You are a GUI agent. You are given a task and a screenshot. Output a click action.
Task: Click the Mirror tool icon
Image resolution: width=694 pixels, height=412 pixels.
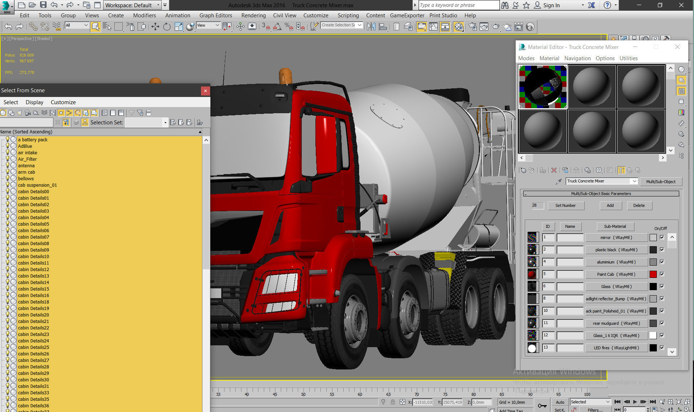tap(371, 26)
